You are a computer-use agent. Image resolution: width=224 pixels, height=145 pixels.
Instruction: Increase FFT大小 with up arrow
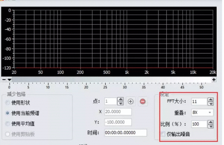click(x=211, y=100)
